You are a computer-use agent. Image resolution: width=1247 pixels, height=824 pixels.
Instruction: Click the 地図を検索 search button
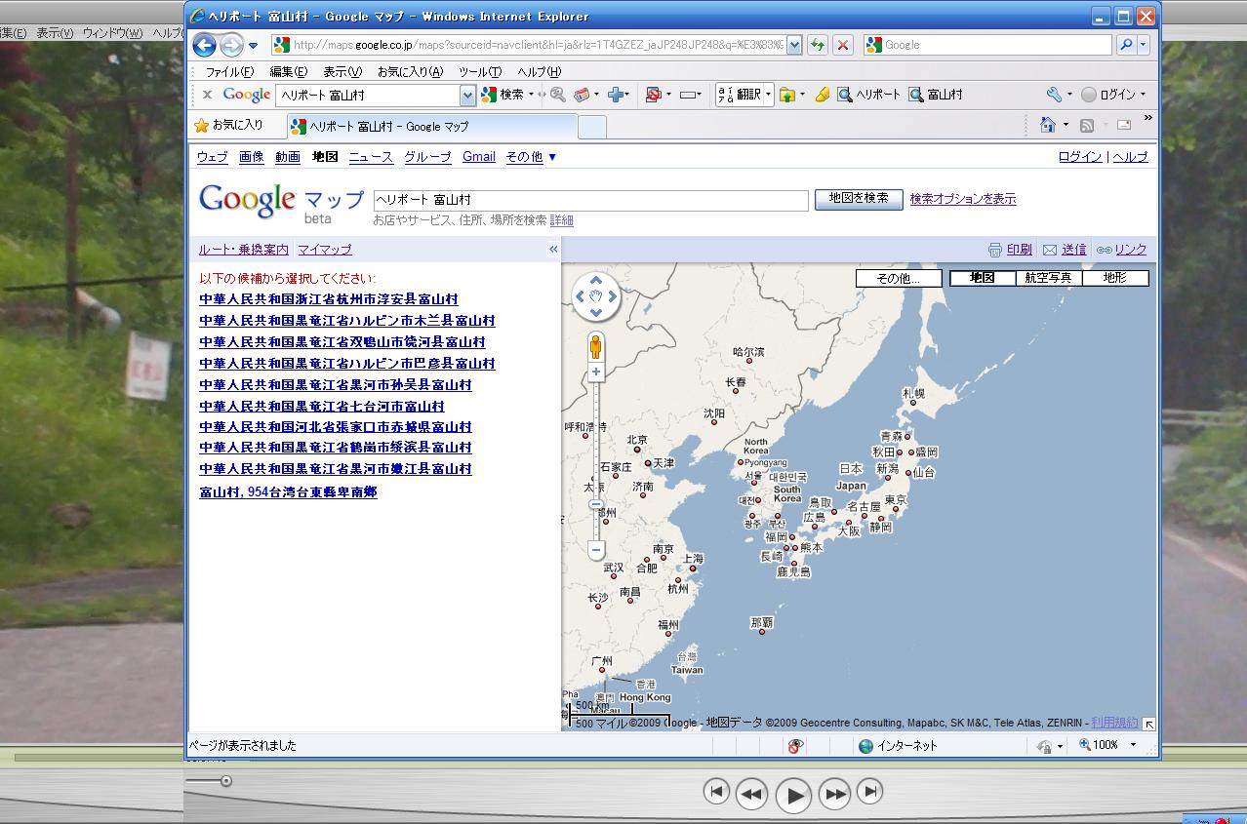click(859, 198)
